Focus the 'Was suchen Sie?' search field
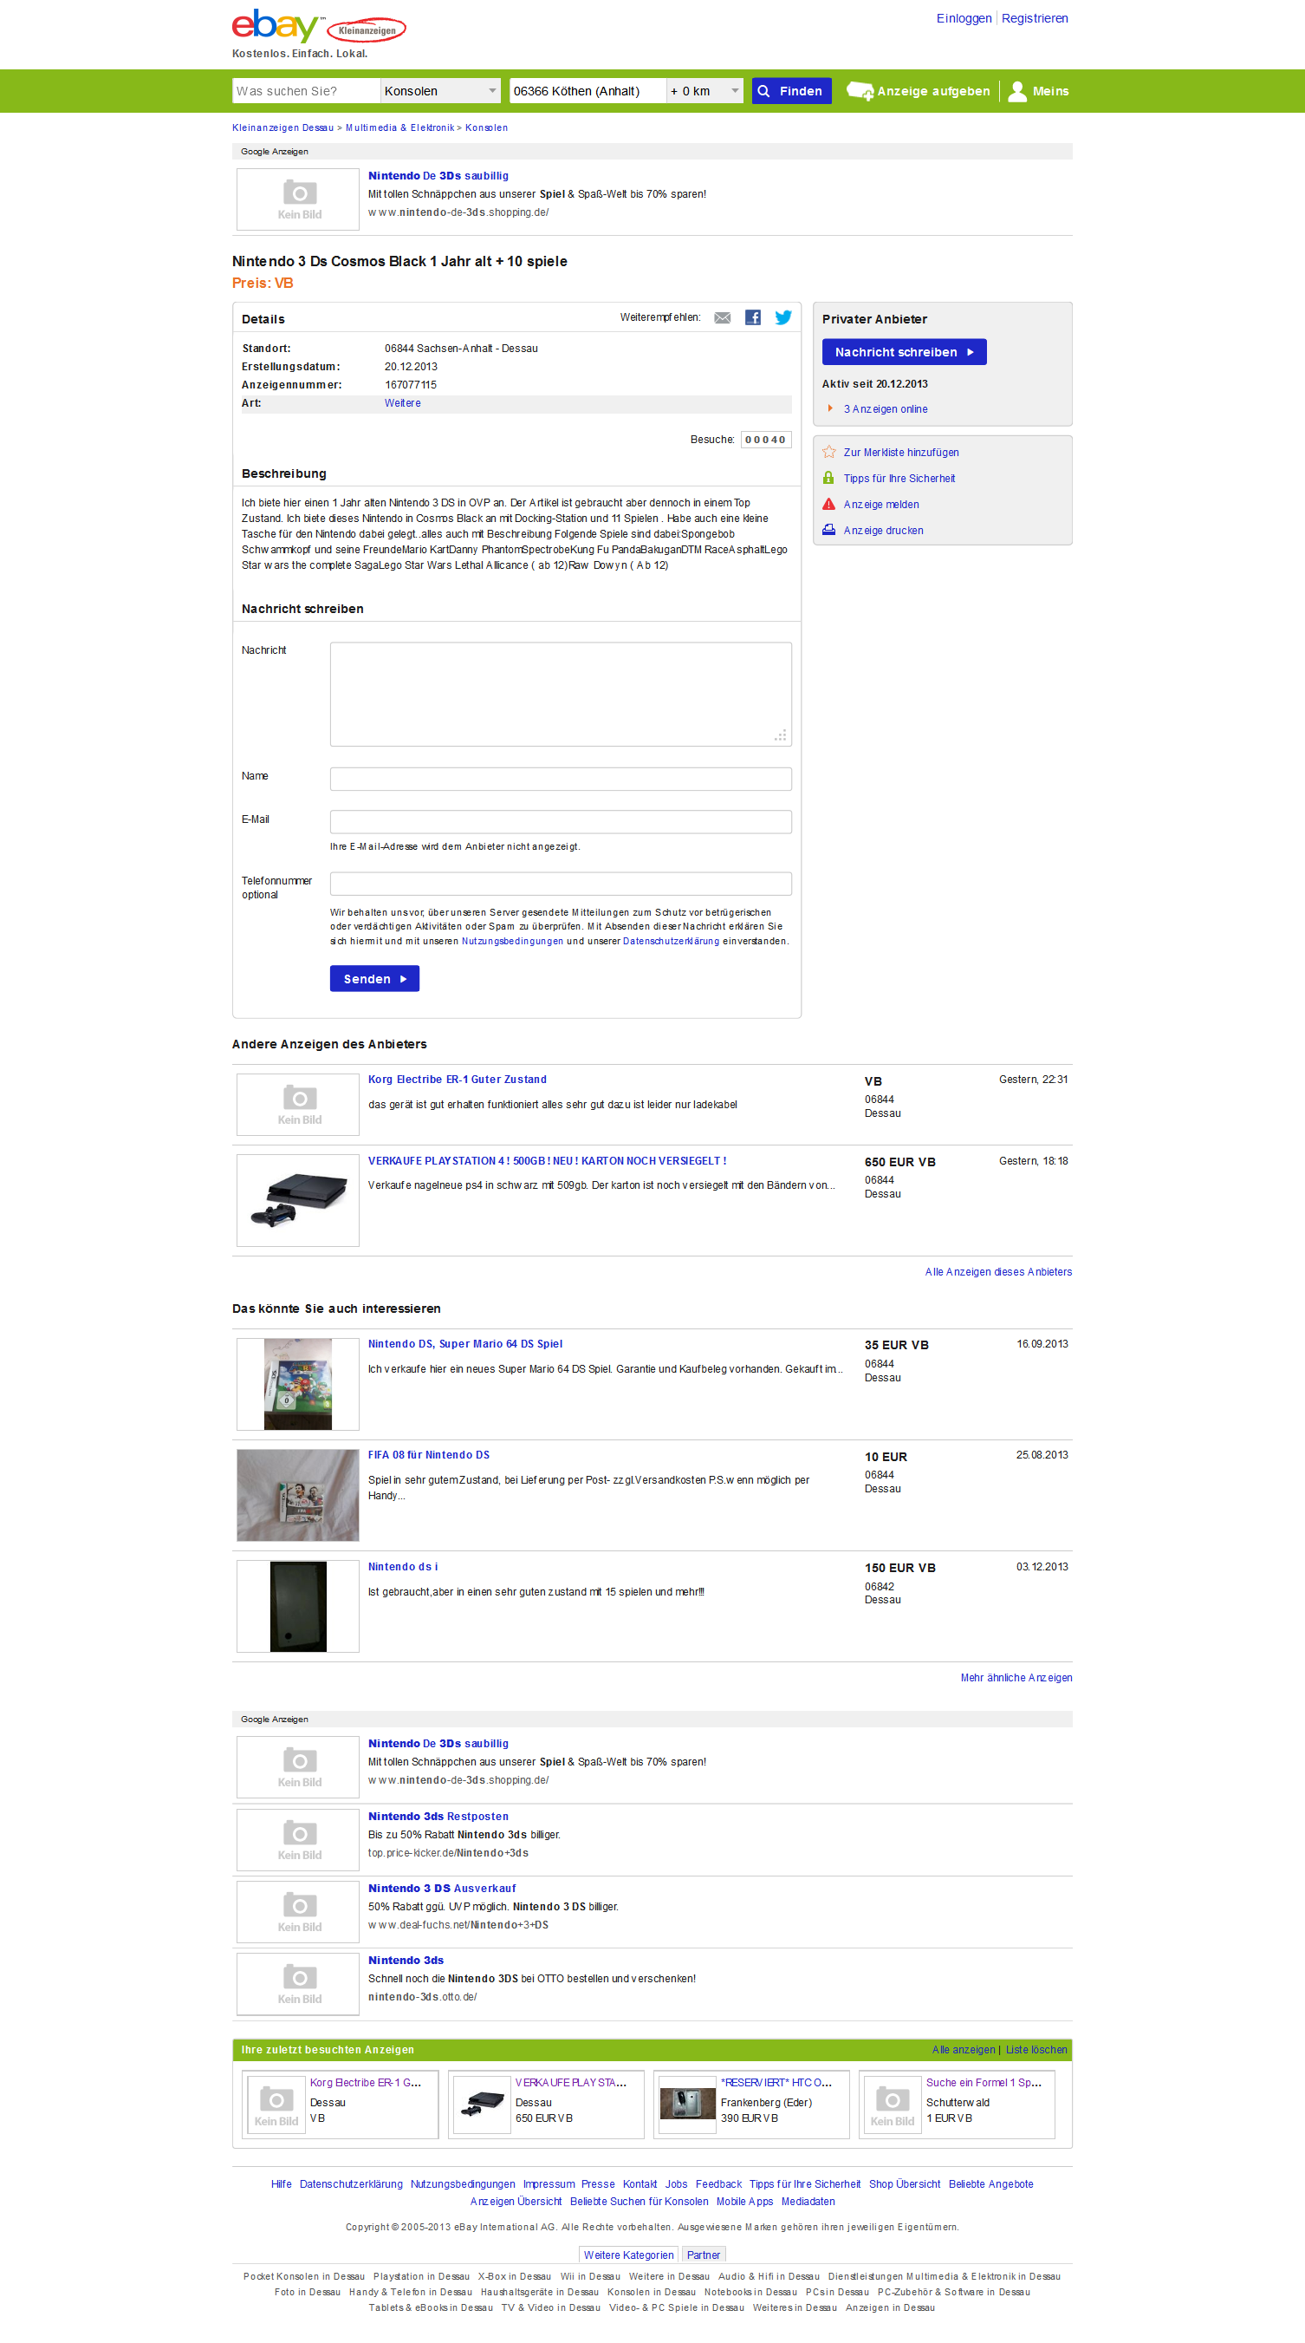This screenshot has width=1305, height=2343. click(x=305, y=91)
